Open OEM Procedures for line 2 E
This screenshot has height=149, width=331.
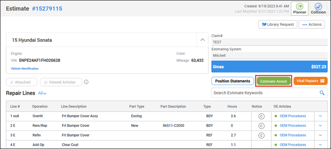(293, 126)
